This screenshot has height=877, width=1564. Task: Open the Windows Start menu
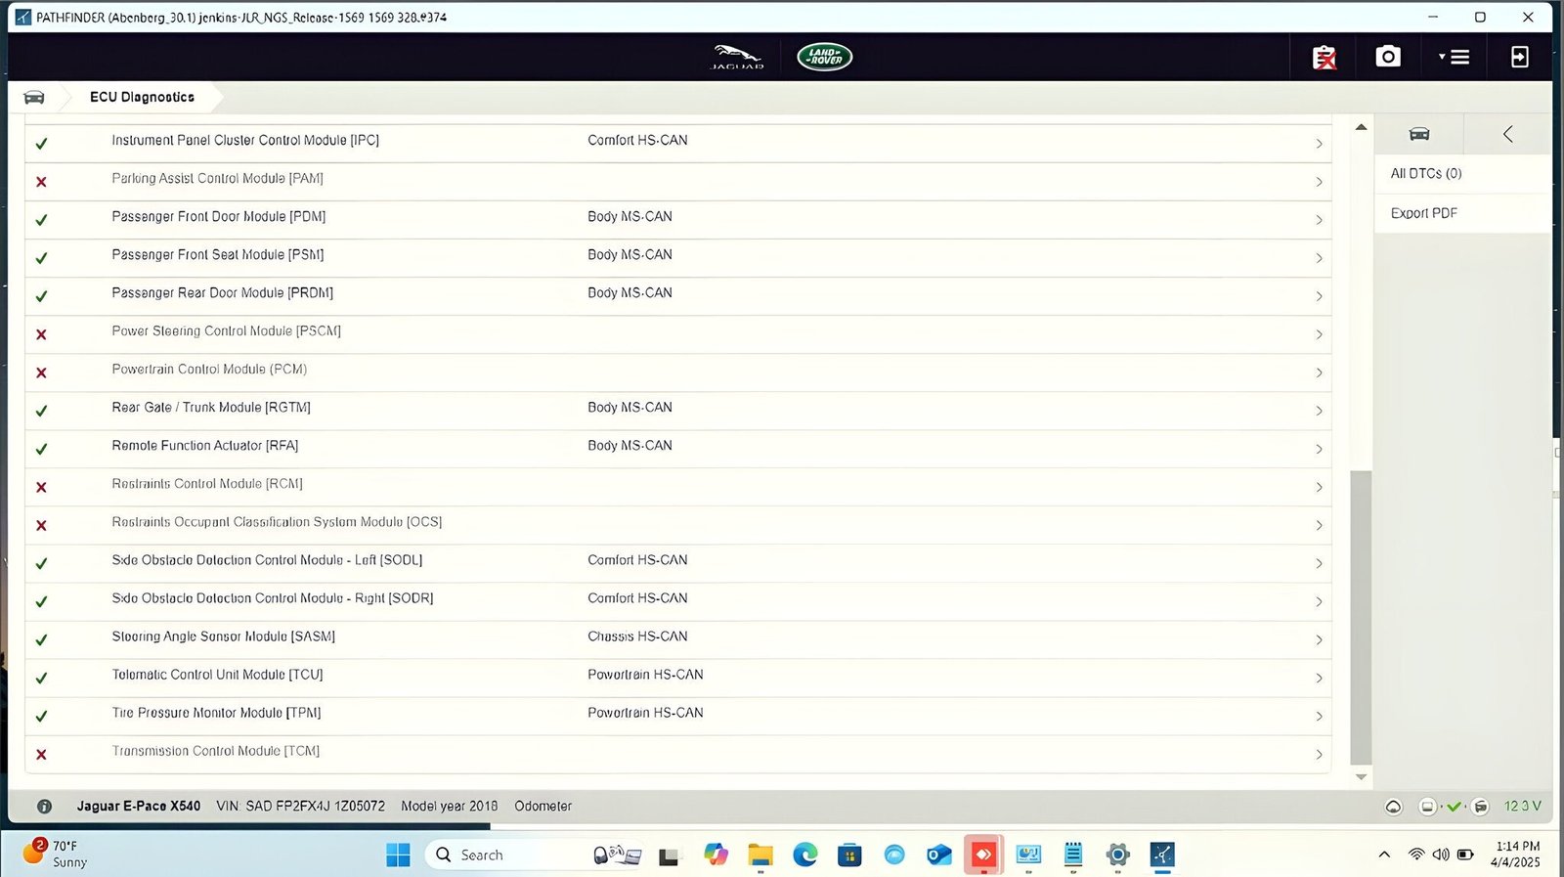pyautogui.click(x=398, y=855)
